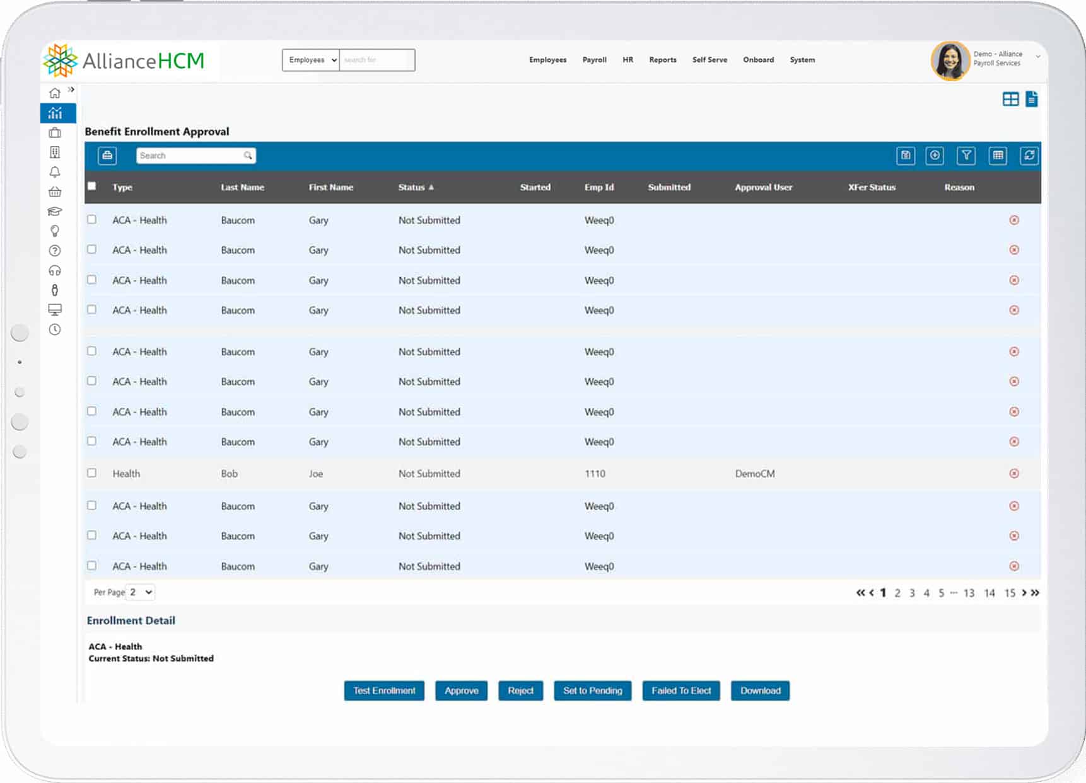Screen dimensions: 1086x783
Task: Check the last ACA - Health row checkbox
Action: tap(92, 566)
